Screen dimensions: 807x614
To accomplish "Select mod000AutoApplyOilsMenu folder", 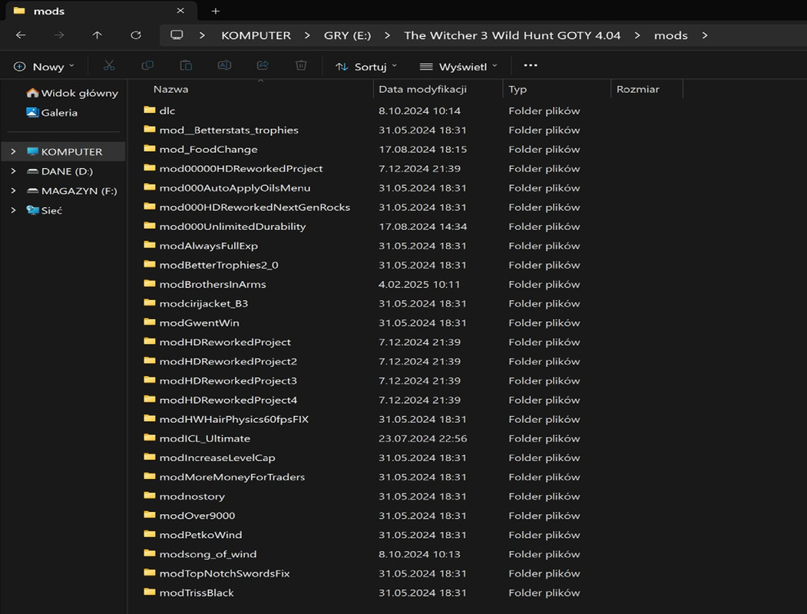I will [235, 188].
